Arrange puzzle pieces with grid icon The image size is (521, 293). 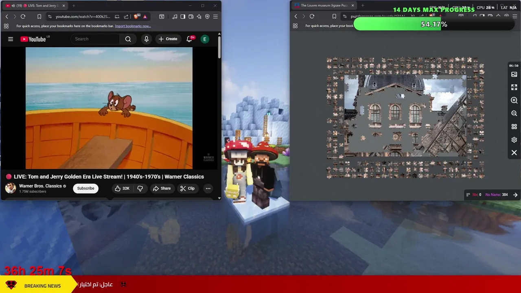click(x=514, y=127)
